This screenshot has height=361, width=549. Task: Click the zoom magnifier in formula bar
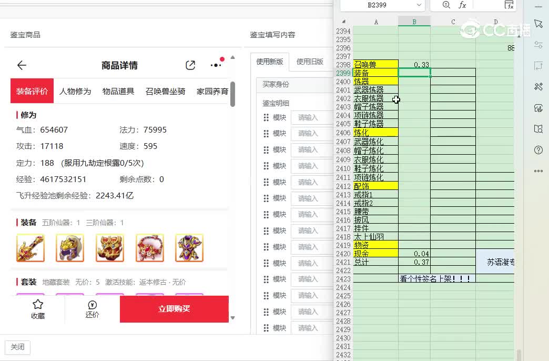(x=446, y=5)
